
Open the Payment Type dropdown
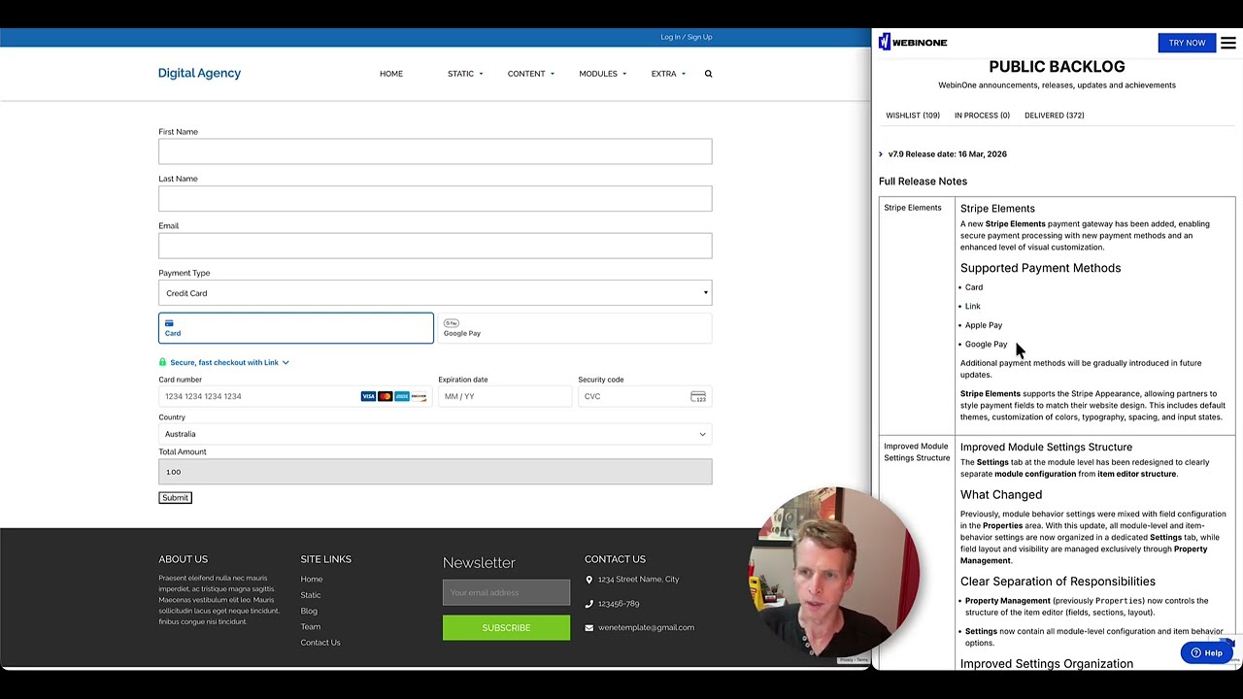click(x=435, y=293)
